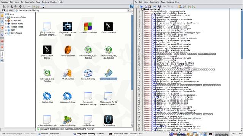Click KWrite Close document toolbar icon
Screen dimensions: 243x136
point(159,6)
